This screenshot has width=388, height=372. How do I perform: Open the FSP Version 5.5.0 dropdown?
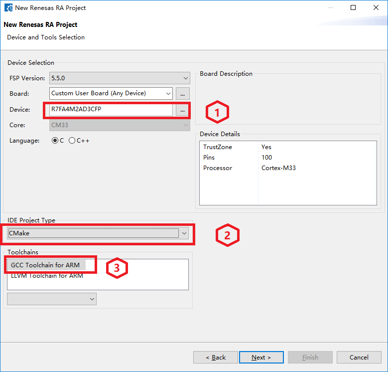coord(120,78)
